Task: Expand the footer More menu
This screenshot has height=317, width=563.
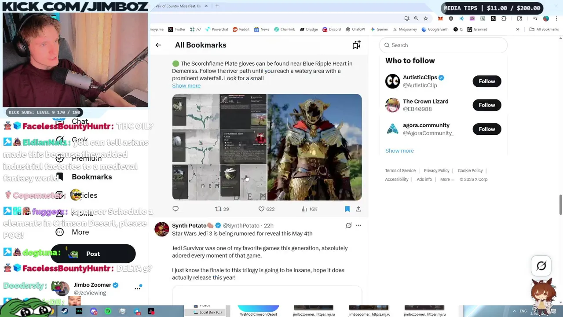Action: tap(447, 179)
